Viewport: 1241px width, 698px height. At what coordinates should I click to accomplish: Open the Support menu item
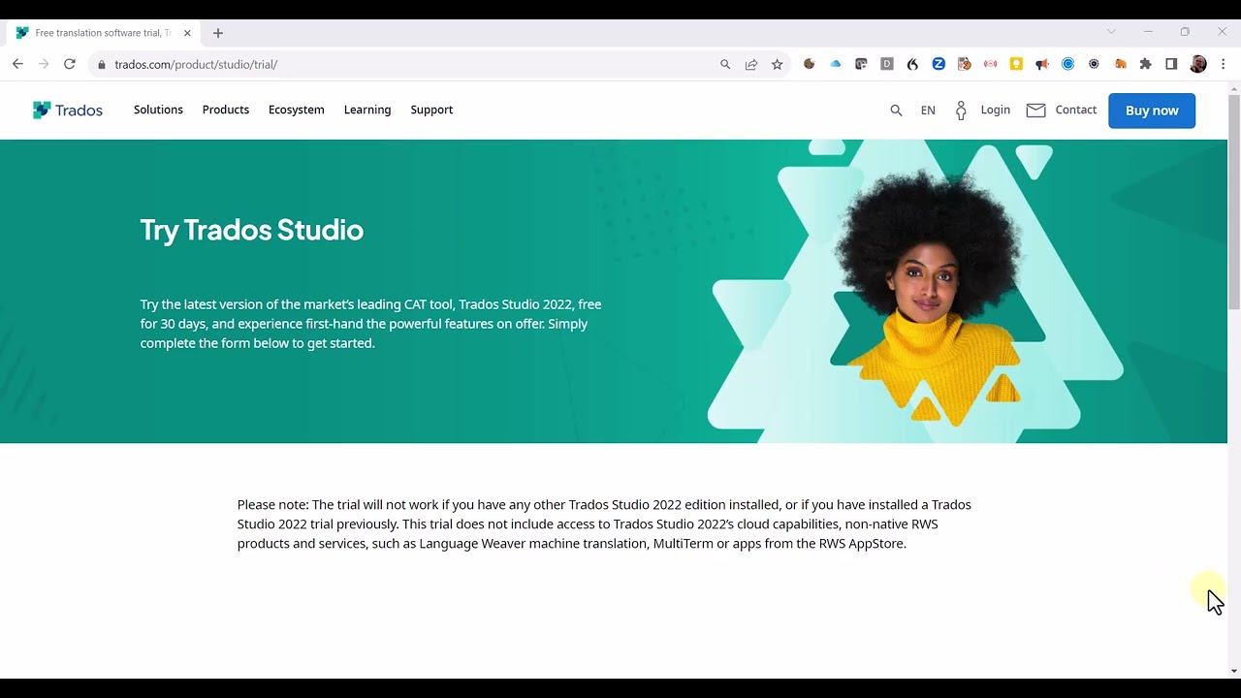pyautogui.click(x=431, y=110)
